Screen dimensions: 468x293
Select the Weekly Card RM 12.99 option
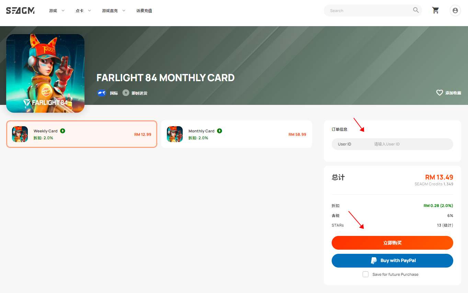(82, 134)
